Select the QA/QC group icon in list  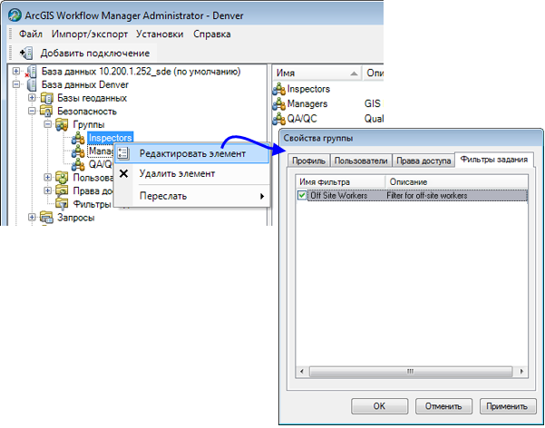tap(279, 119)
